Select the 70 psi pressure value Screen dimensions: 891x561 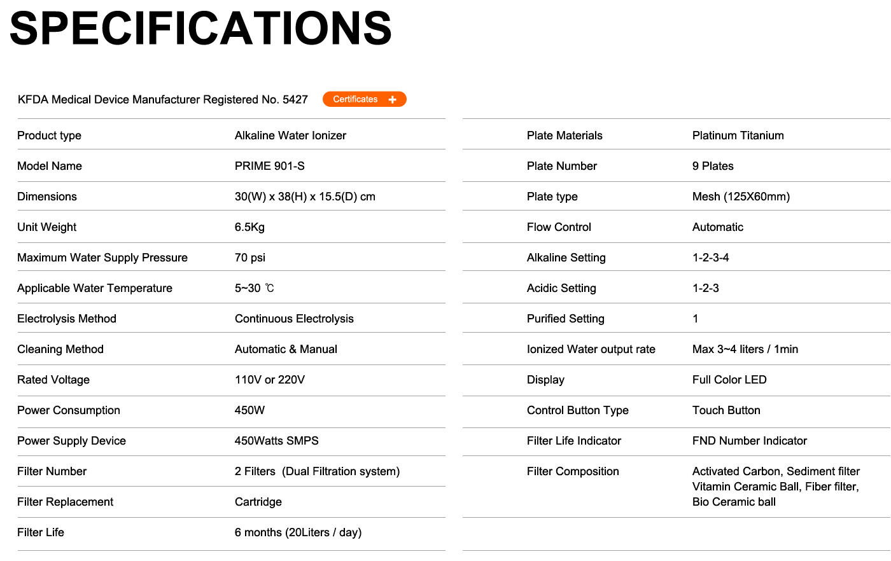pyautogui.click(x=249, y=258)
